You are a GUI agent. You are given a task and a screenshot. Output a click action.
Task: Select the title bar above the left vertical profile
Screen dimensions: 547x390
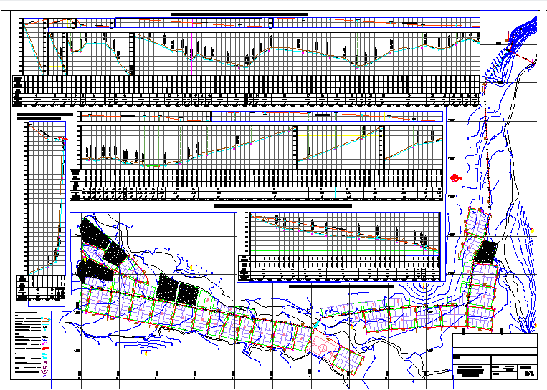44,114
